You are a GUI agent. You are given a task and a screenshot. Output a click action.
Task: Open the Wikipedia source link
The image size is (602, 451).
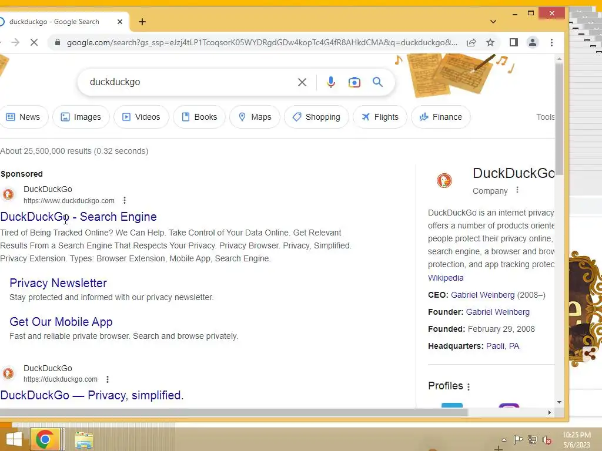click(446, 278)
